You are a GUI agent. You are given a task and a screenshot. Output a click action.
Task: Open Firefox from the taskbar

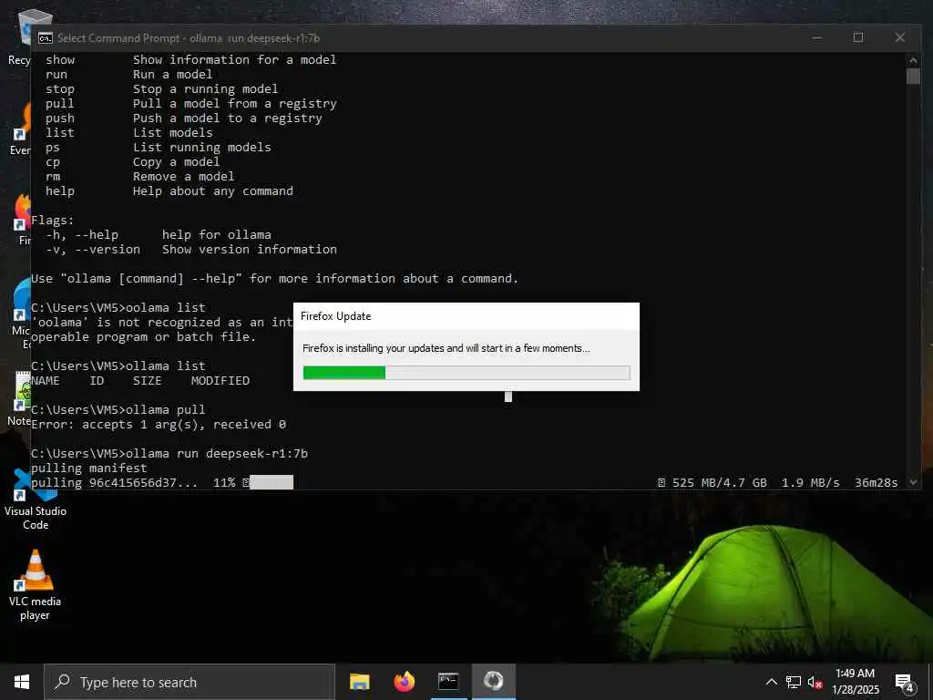pos(404,682)
